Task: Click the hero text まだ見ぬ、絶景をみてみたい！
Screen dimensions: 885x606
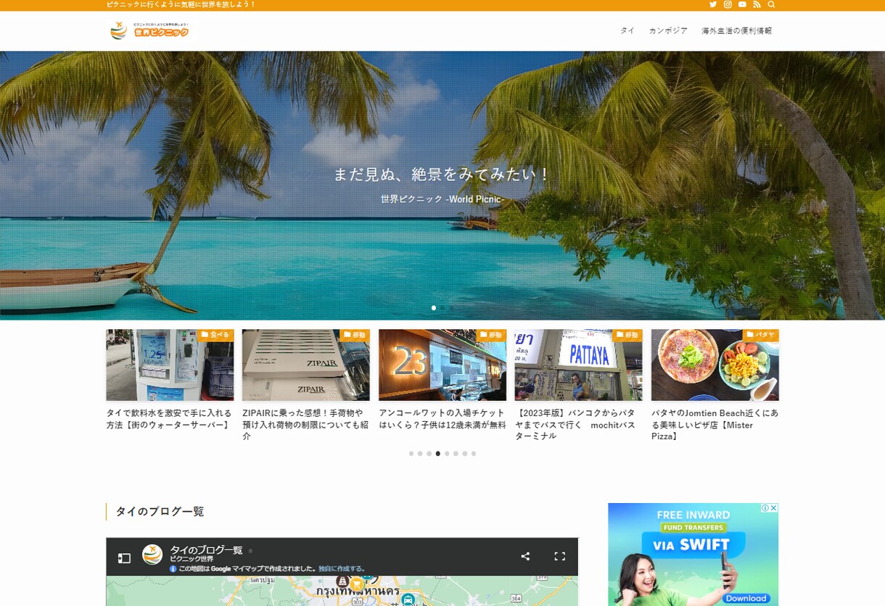Action: [x=442, y=175]
